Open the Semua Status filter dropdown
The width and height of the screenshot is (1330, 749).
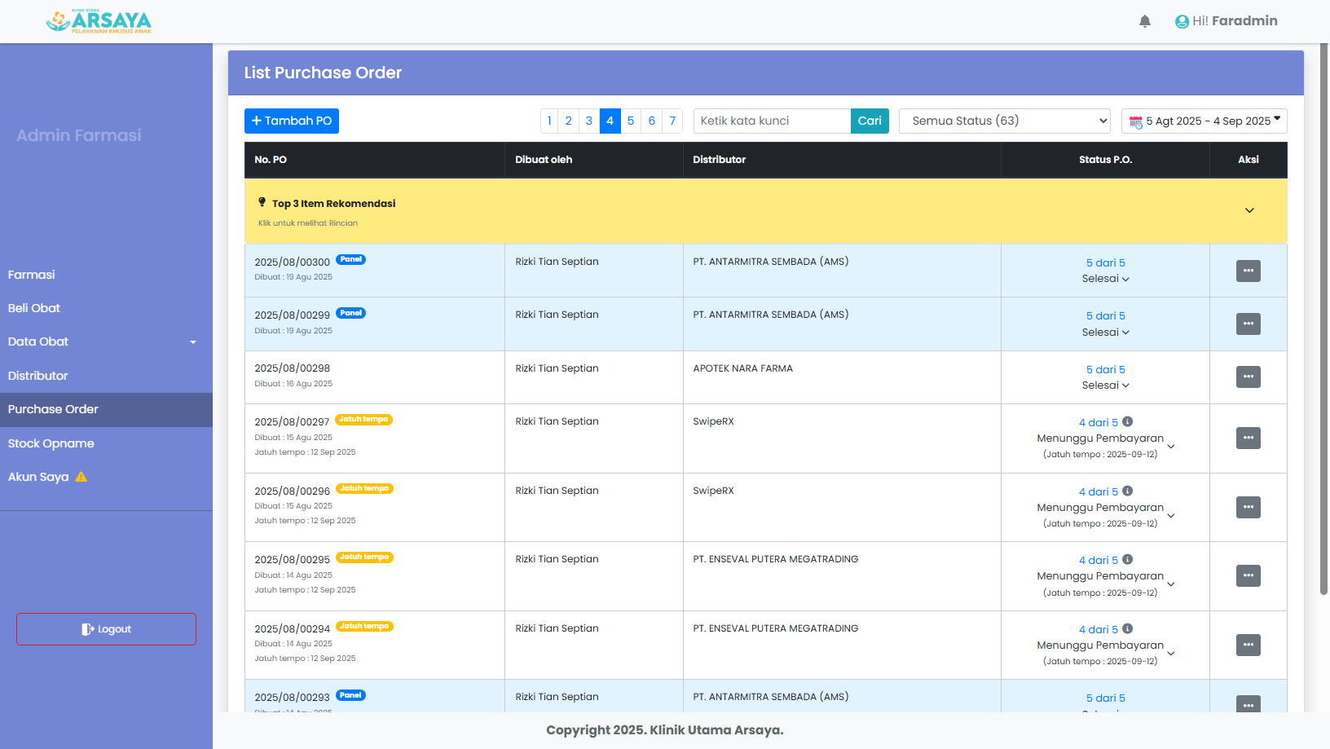point(1004,121)
